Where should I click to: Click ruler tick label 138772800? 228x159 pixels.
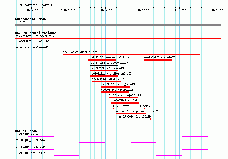coord(105,10)
